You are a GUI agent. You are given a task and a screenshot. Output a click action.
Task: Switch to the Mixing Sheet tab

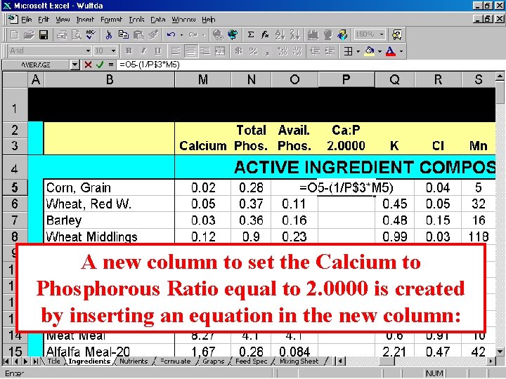point(299,361)
